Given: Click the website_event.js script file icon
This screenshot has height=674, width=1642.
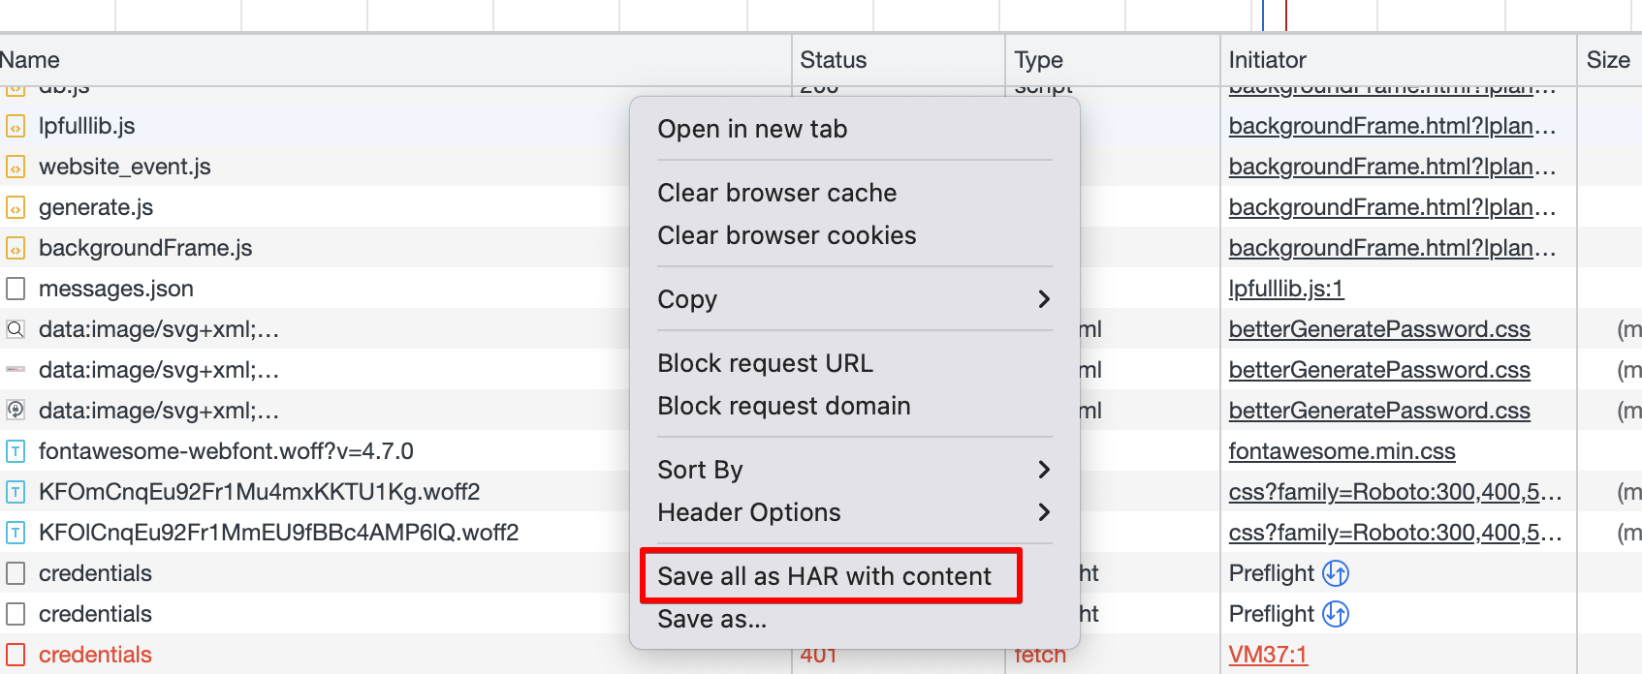Looking at the screenshot, I should click(x=16, y=167).
